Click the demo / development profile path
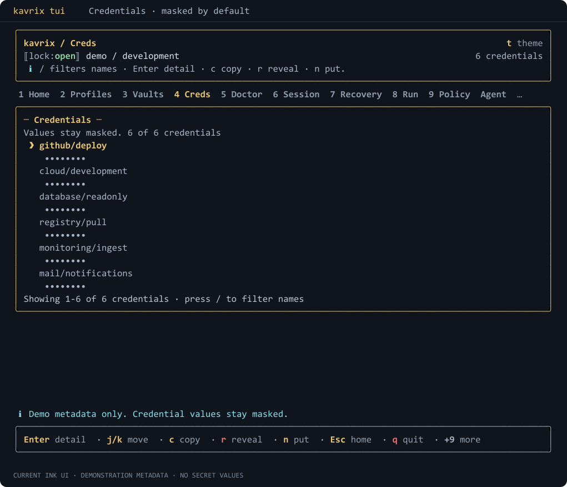Viewport: 567px width, 487px height. 132,56
